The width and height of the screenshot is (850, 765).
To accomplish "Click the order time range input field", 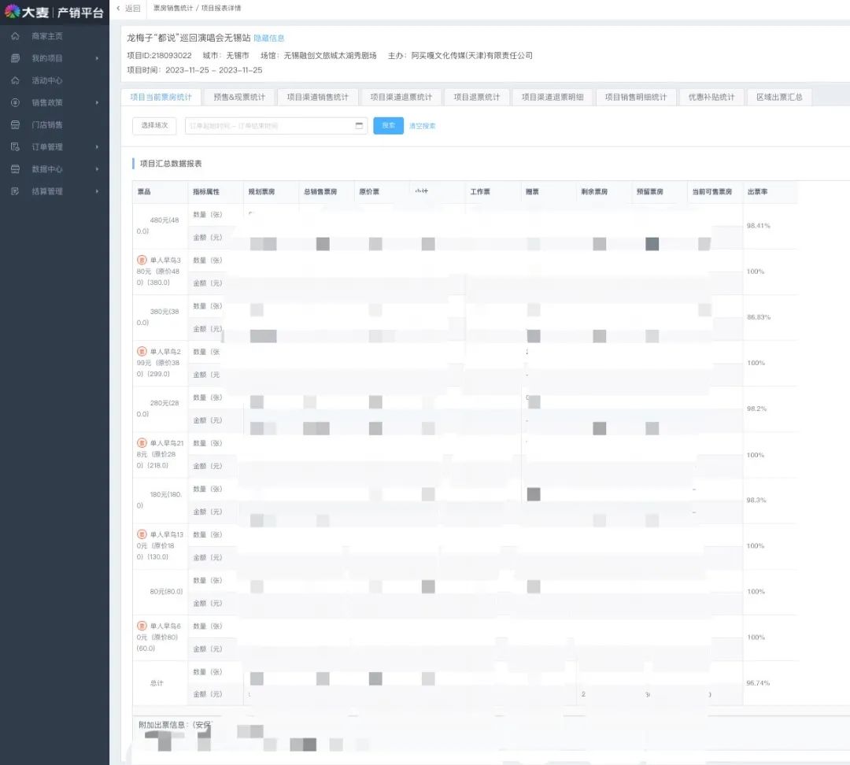I will [268, 126].
